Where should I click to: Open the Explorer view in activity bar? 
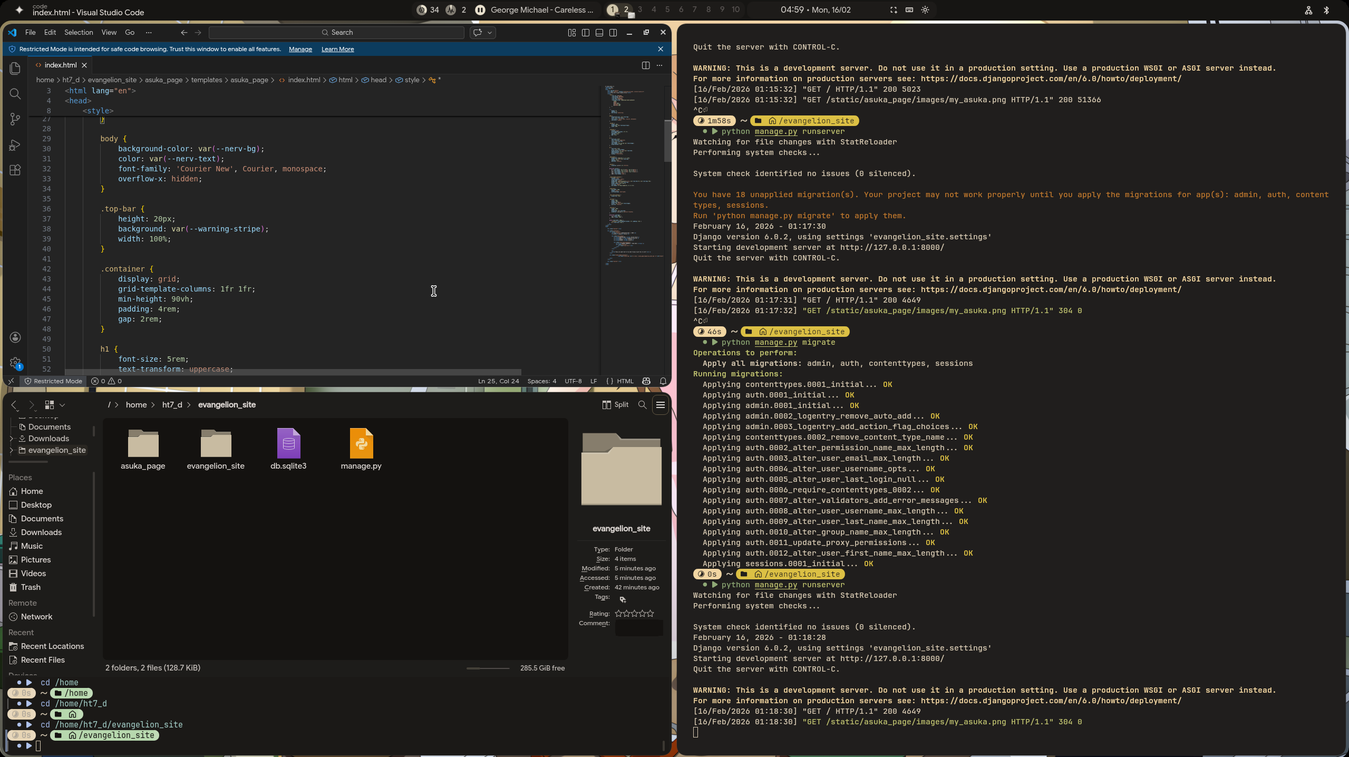pos(15,69)
